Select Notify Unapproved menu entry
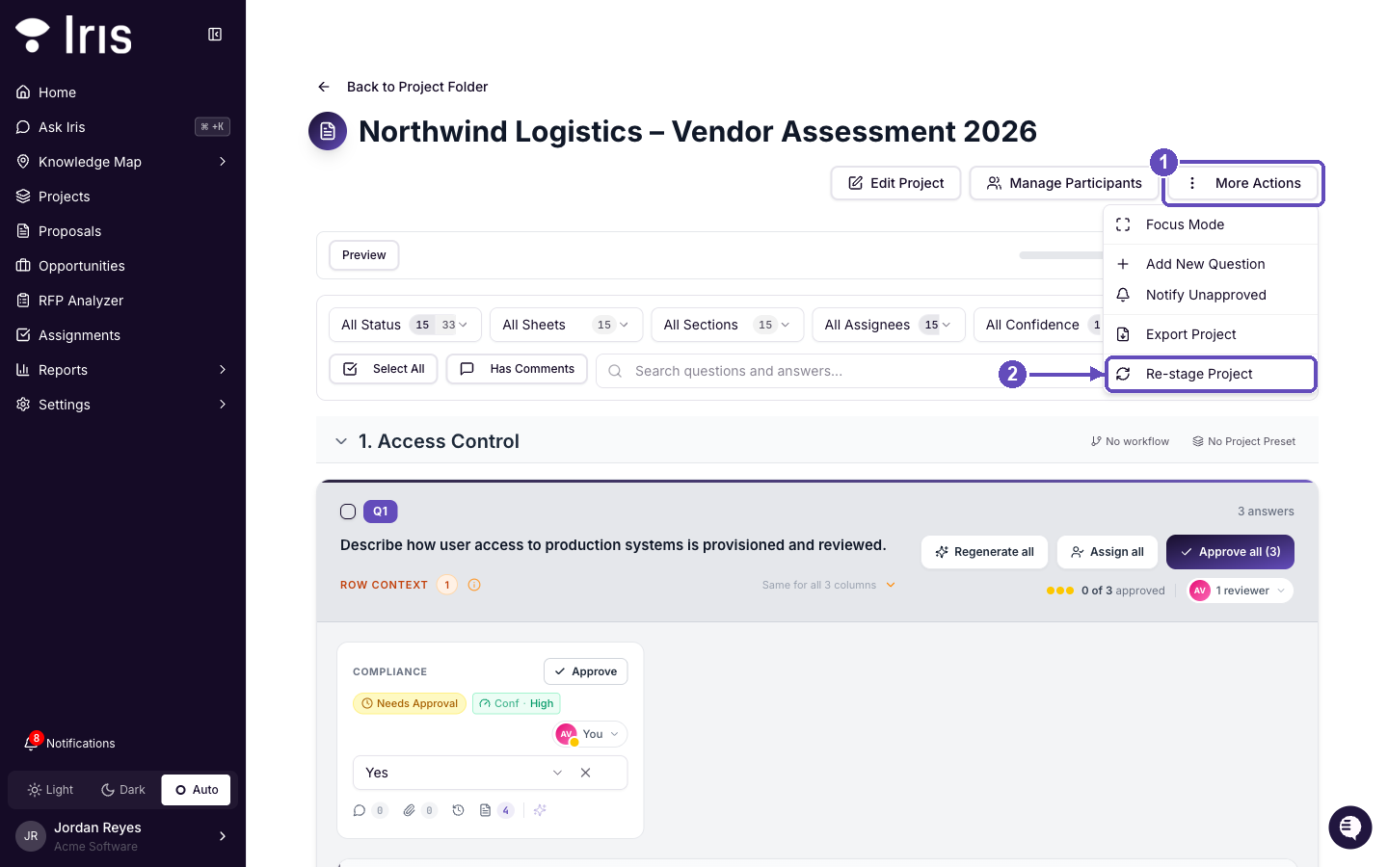This screenshot has height=867, width=1388. (1211, 295)
